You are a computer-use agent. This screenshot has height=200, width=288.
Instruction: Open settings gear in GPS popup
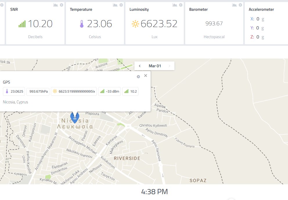pyautogui.click(x=138, y=77)
